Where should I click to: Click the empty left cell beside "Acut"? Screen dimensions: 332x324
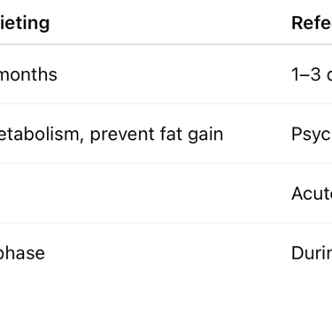142,193
